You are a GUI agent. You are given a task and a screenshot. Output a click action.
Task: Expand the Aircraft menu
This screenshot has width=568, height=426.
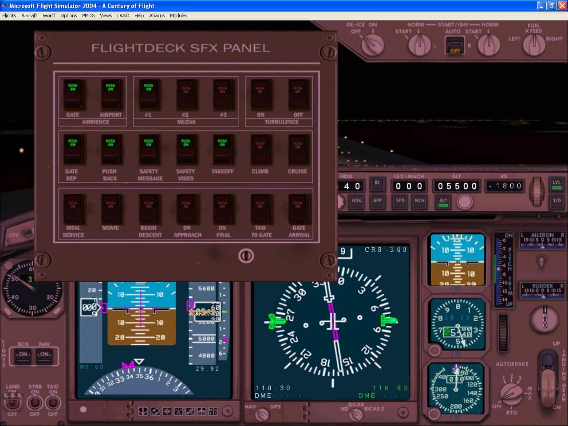[29, 16]
